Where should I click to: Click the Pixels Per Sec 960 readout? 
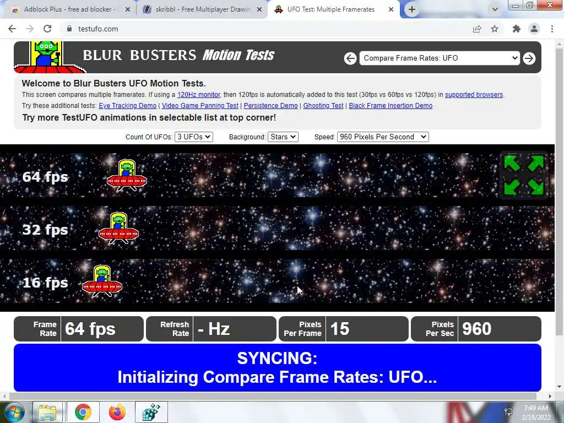[476, 329]
